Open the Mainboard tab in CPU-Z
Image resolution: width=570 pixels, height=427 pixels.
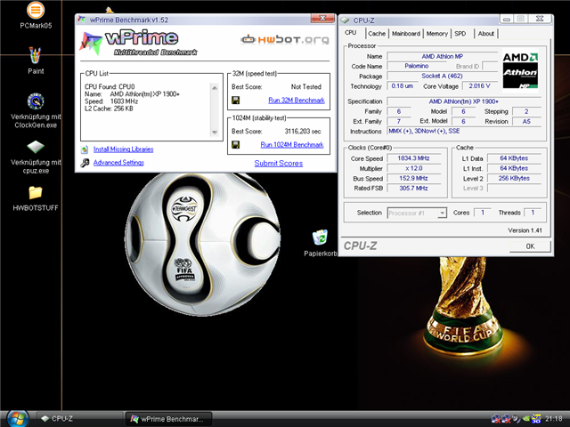(406, 34)
